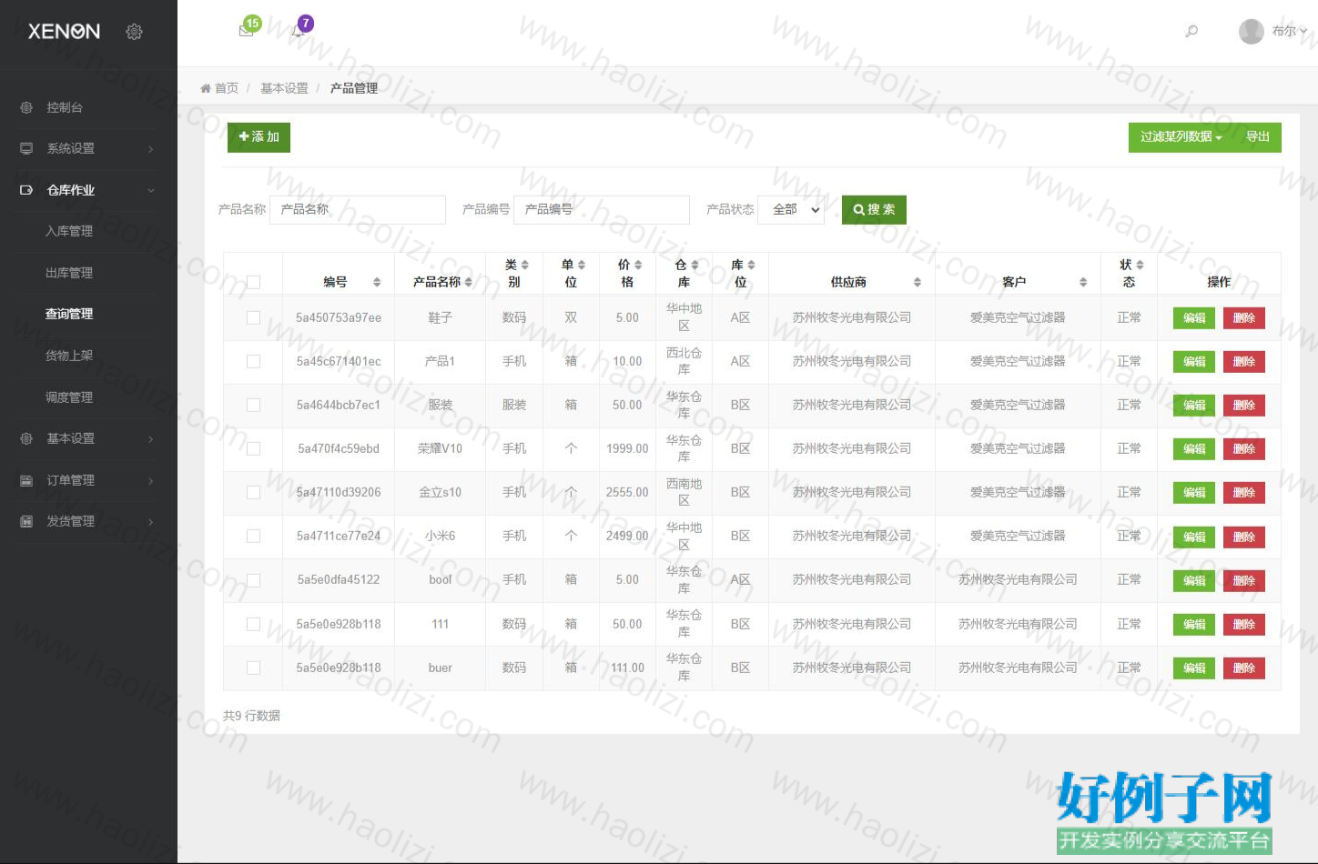
Task: Sort table by 供应商 column arrows
Action: point(918,282)
